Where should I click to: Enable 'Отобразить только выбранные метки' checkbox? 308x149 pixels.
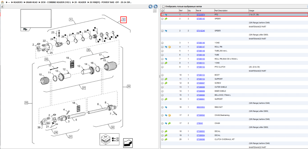click(163, 6)
